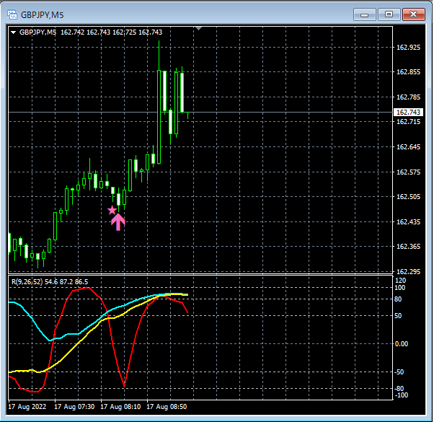Click the 162.645 price scale label

point(408,146)
